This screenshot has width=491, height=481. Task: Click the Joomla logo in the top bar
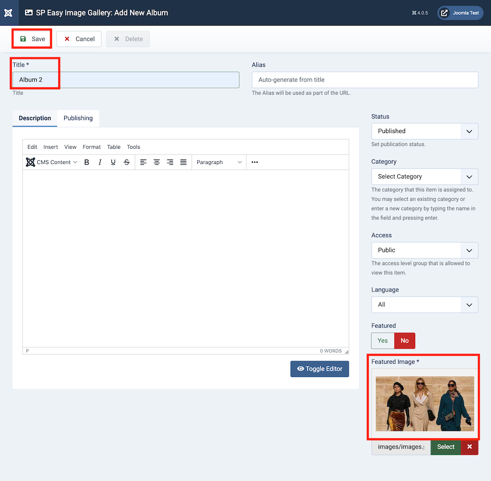[x=8, y=13]
